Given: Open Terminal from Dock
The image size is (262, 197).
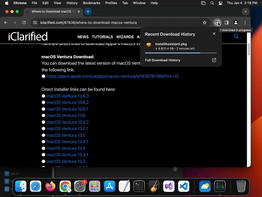Looking at the screenshot, I should pos(139,186).
